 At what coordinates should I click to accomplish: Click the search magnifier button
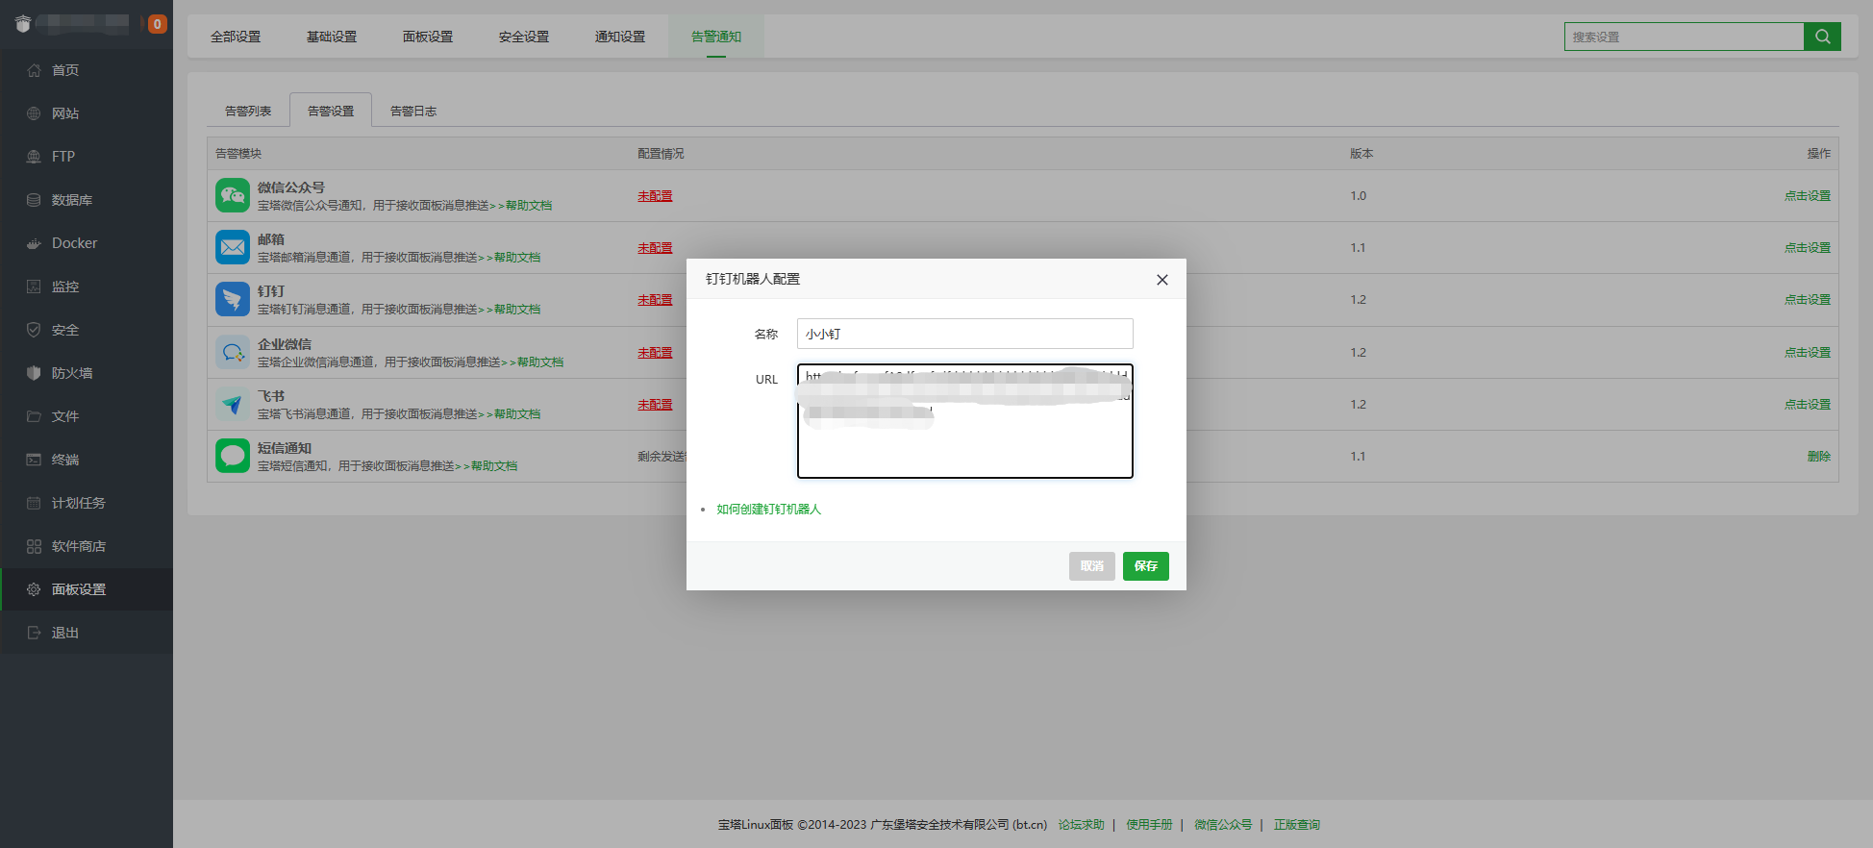[1822, 37]
